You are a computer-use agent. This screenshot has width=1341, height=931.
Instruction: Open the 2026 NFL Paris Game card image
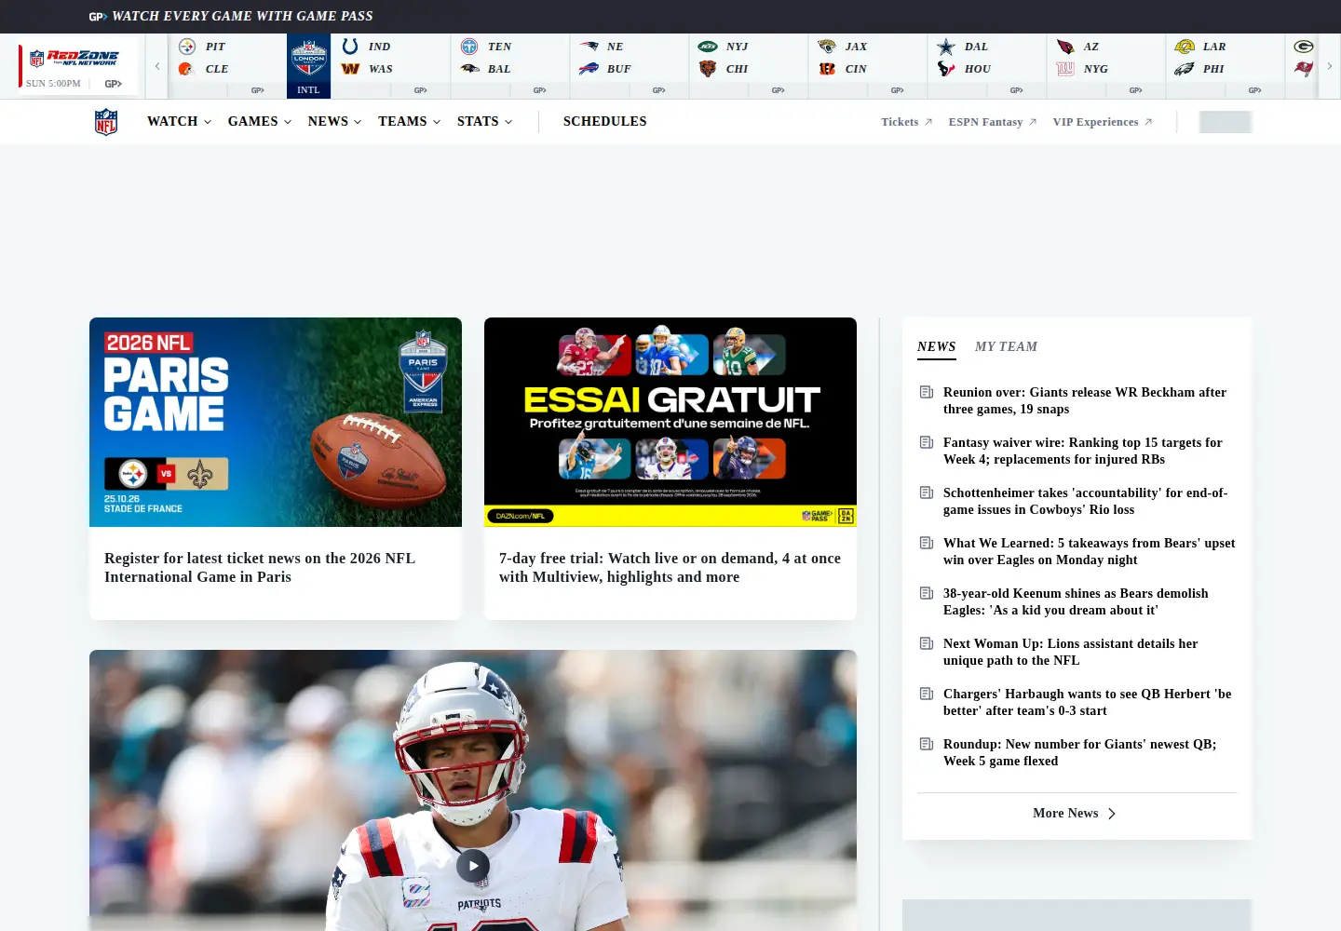[x=276, y=422]
